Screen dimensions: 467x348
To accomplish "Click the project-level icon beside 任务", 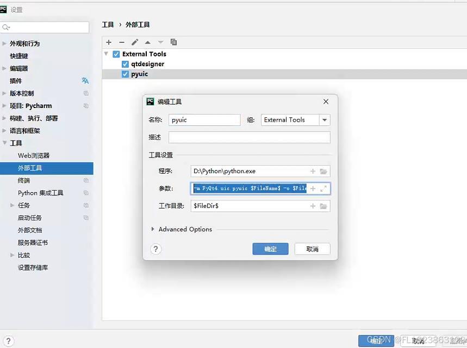I will coord(86,205).
